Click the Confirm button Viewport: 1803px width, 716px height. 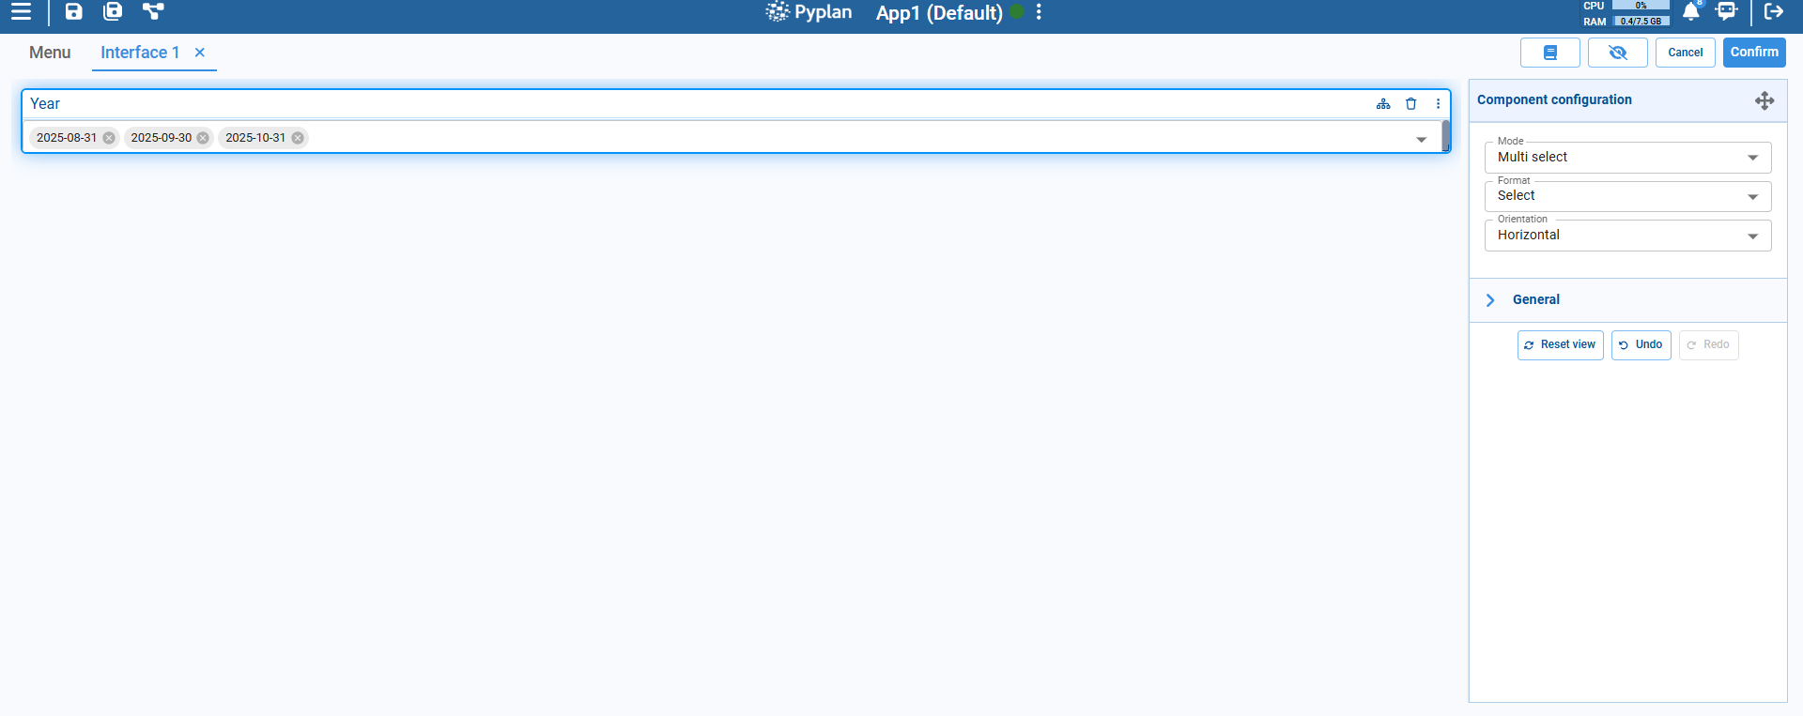point(1753,53)
